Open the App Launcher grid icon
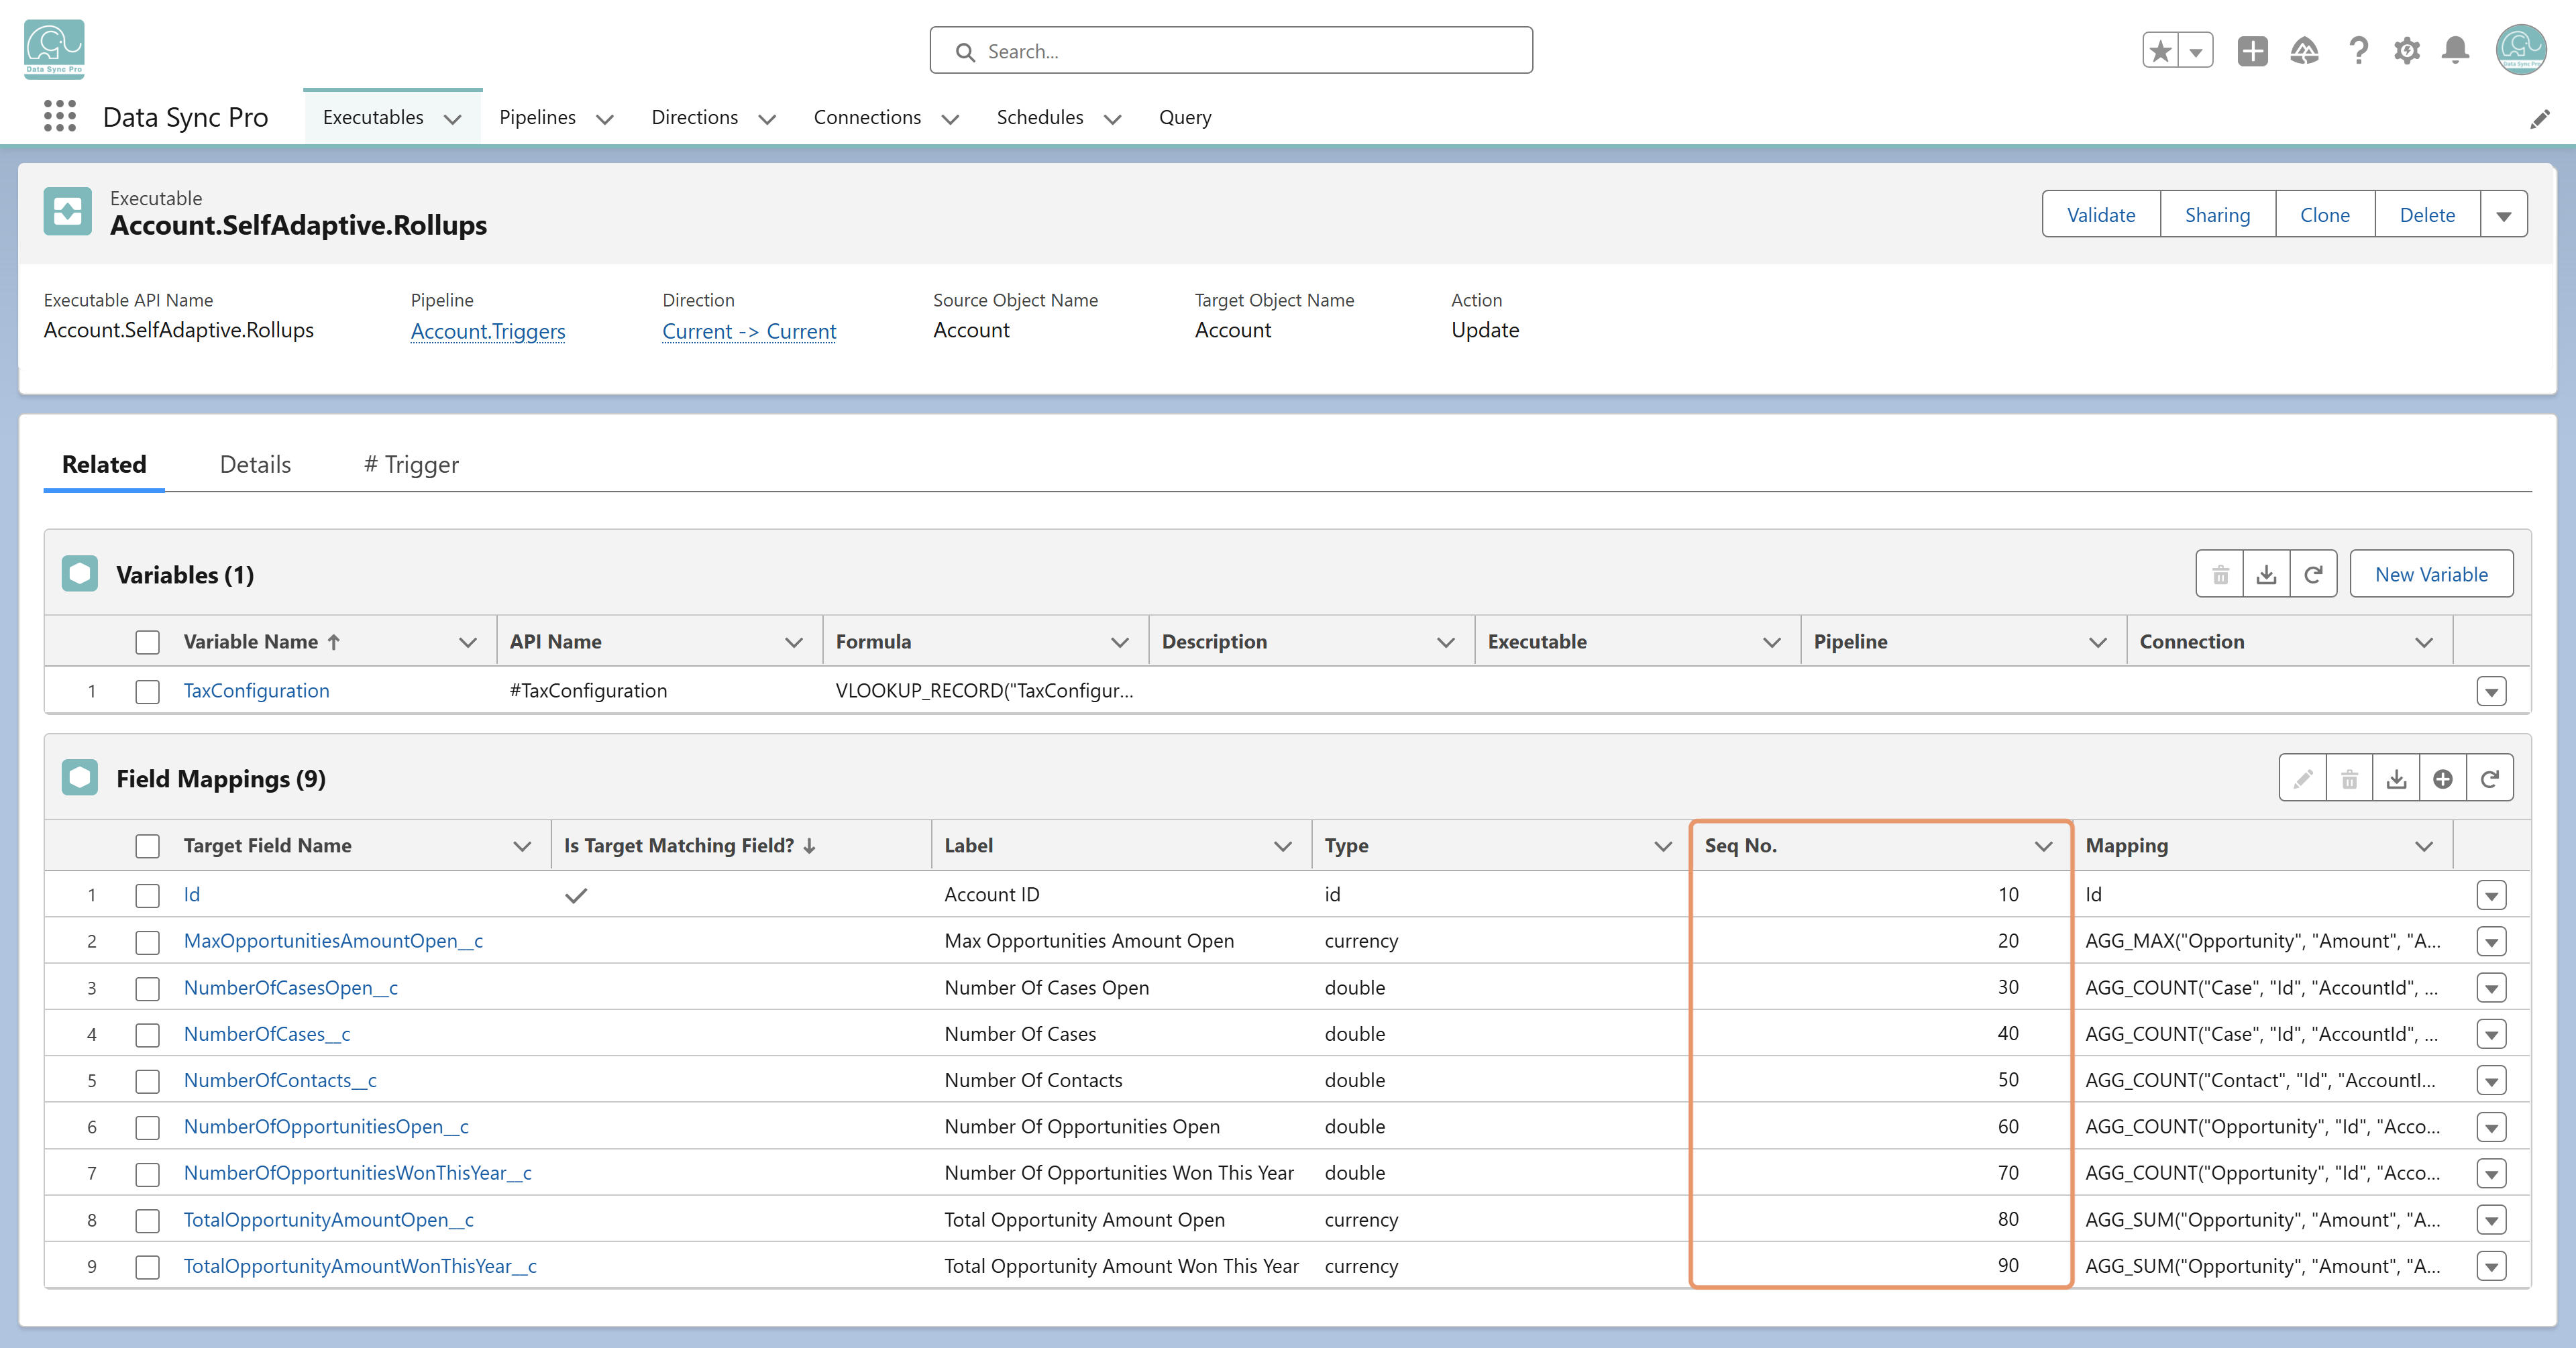Viewport: 2576px width, 1348px height. tap(60, 116)
